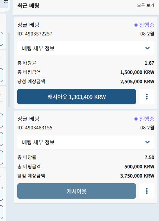This screenshot has width=159, height=221.
Task: Click the 7.50 total odds value
Action: (149, 157)
